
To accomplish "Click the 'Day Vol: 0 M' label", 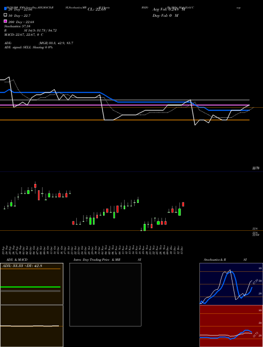I will point(165,15).
